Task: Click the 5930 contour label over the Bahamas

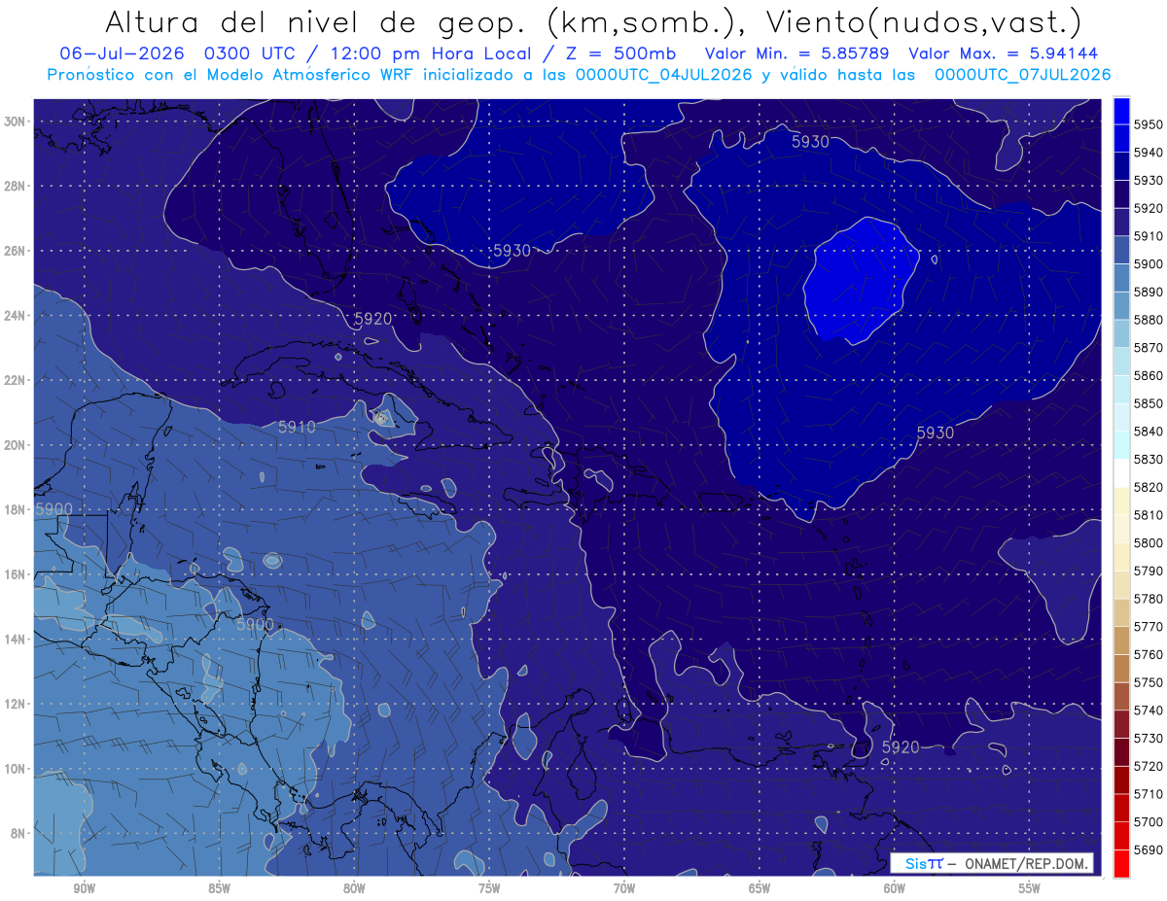Action: pyautogui.click(x=512, y=251)
